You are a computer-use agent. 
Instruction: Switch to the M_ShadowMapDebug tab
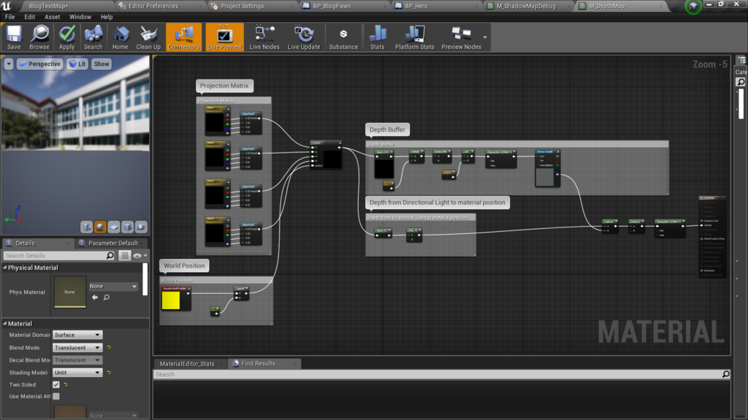click(x=526, y=6)
